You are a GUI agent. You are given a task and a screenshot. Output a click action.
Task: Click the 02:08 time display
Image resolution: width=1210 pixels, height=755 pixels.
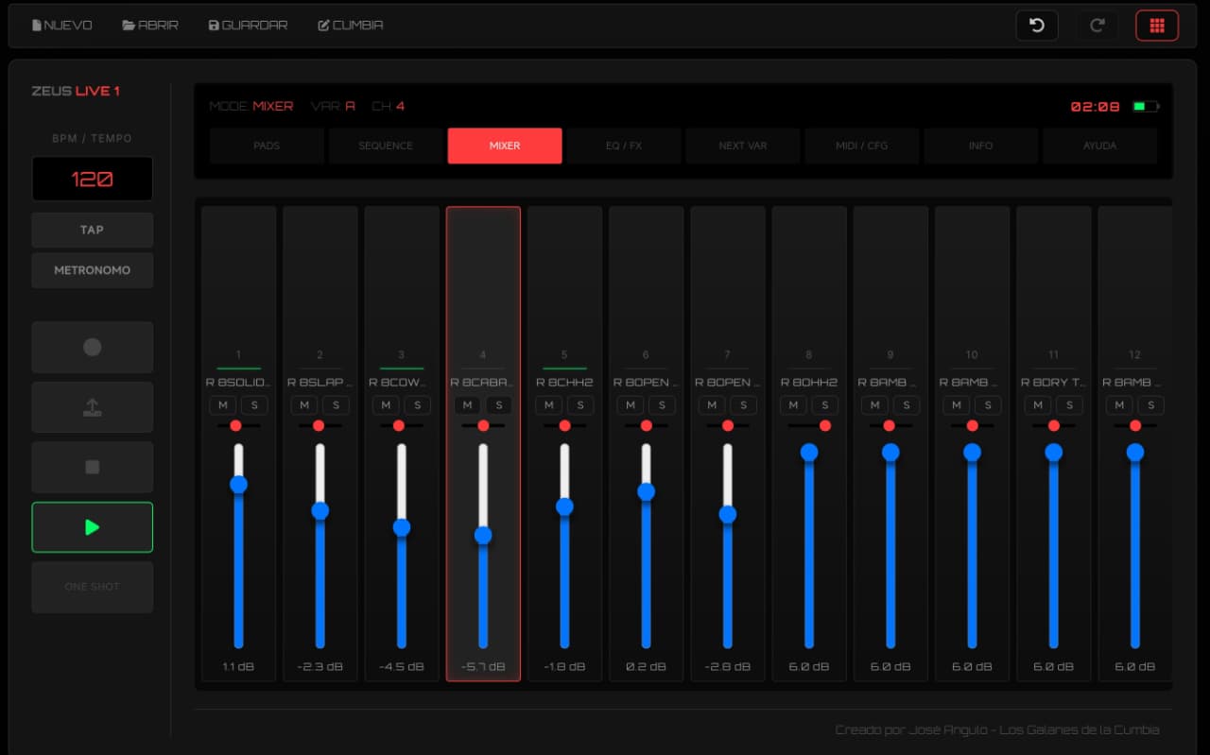(1095, 107)
